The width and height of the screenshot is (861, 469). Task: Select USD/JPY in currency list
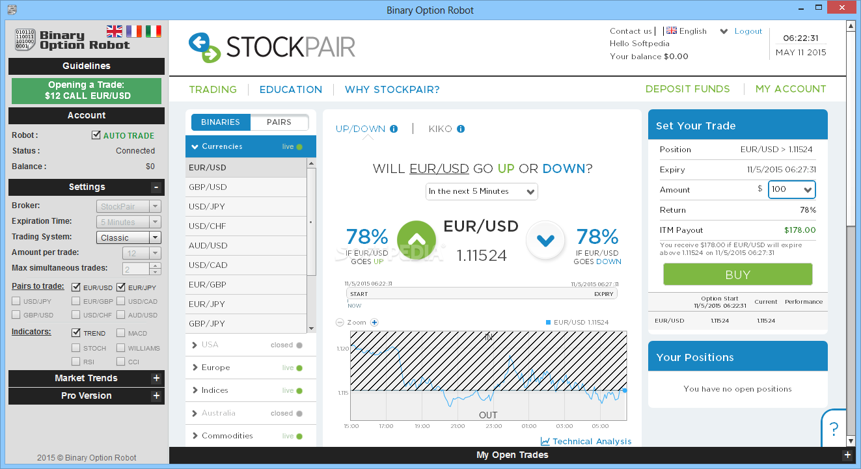tap(246, 206)
